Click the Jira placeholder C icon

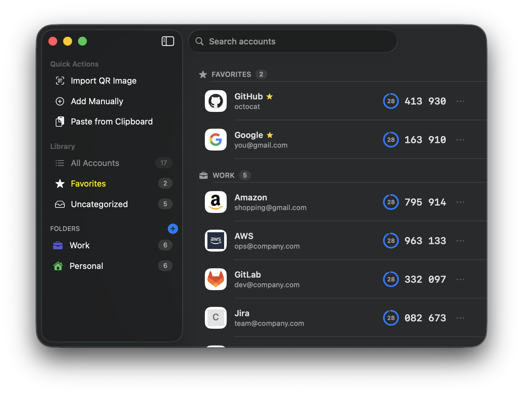[216, 318]
